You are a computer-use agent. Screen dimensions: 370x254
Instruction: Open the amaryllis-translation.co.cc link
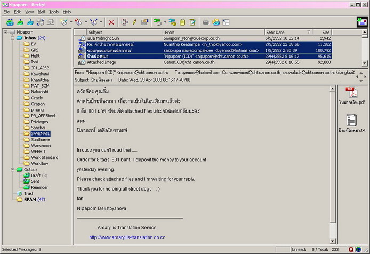coord(127,237)
